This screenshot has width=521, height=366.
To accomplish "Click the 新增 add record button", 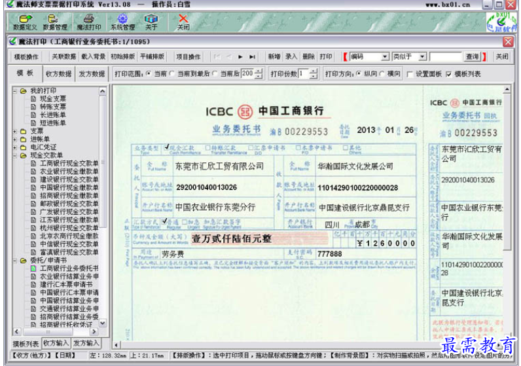I will pos(274,56).
